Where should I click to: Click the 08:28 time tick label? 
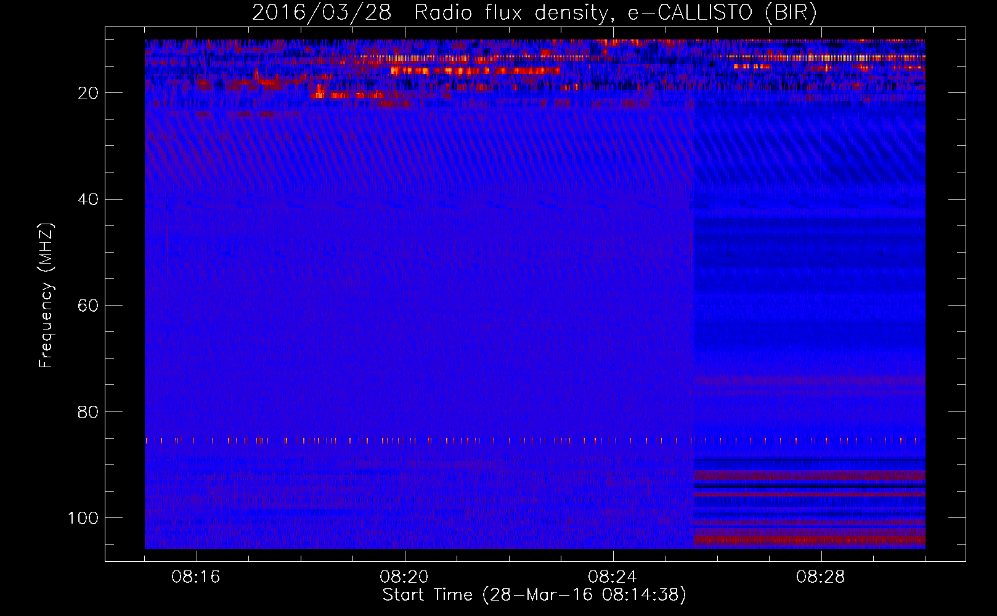click(821, 577)
